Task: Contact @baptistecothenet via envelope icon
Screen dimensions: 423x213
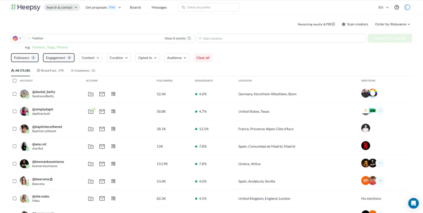Action: pos(102,129)
